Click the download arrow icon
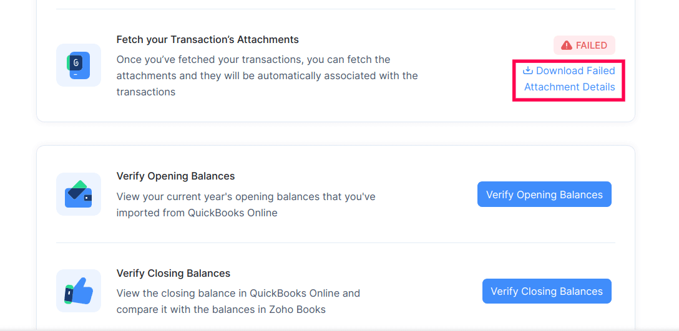Screen dimensions: 679x331 (528, 70)
